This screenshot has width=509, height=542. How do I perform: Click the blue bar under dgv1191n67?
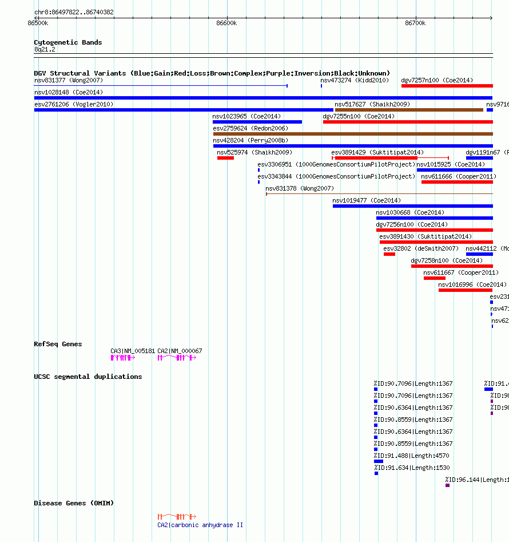click(479, 158)
